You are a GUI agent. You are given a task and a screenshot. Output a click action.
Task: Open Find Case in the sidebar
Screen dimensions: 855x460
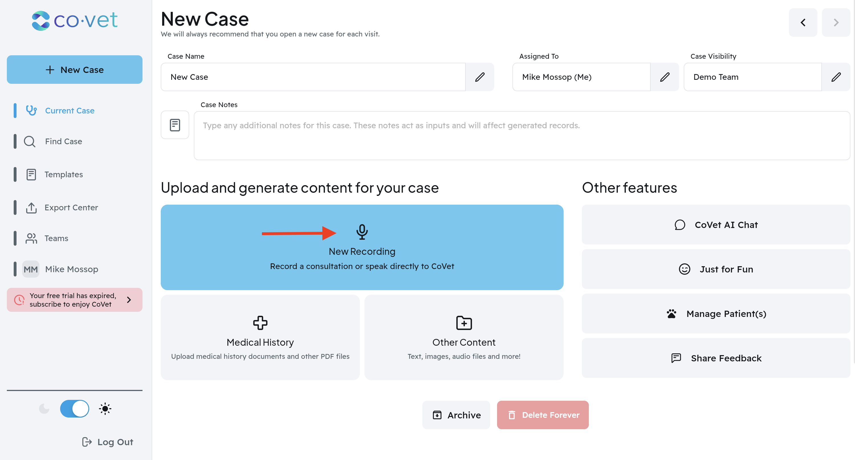tap(63, 141)
